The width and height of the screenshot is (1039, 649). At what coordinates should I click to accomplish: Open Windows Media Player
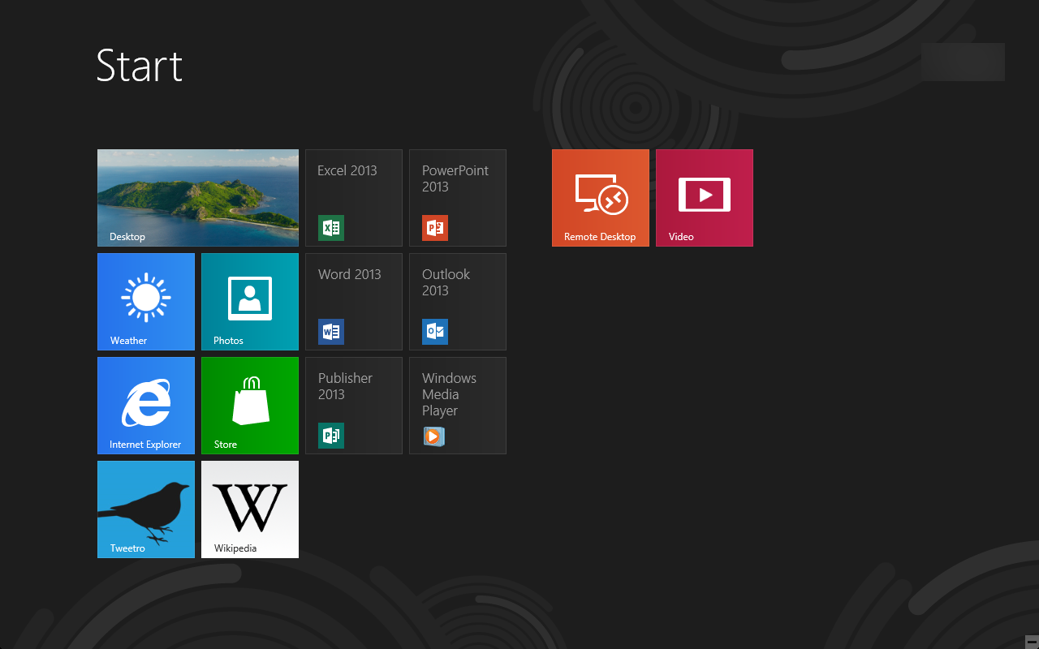coord(458,406)
